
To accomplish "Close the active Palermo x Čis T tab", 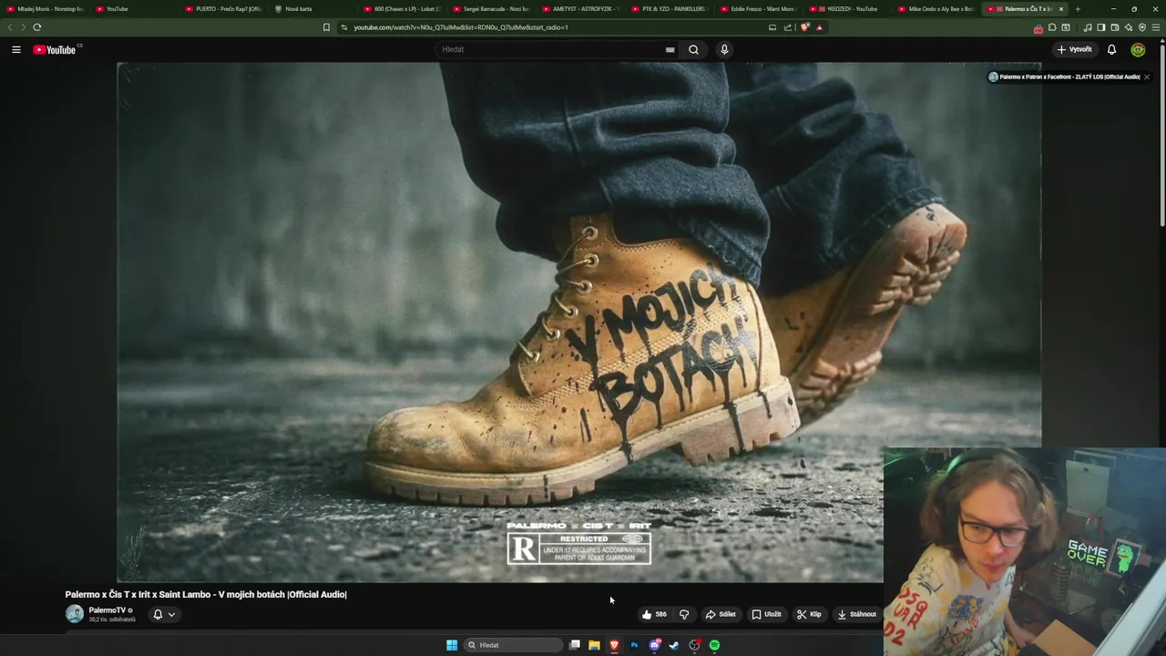I will click(1060, 9).
